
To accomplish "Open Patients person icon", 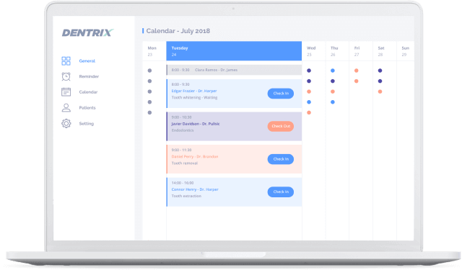I will [66, 108].
